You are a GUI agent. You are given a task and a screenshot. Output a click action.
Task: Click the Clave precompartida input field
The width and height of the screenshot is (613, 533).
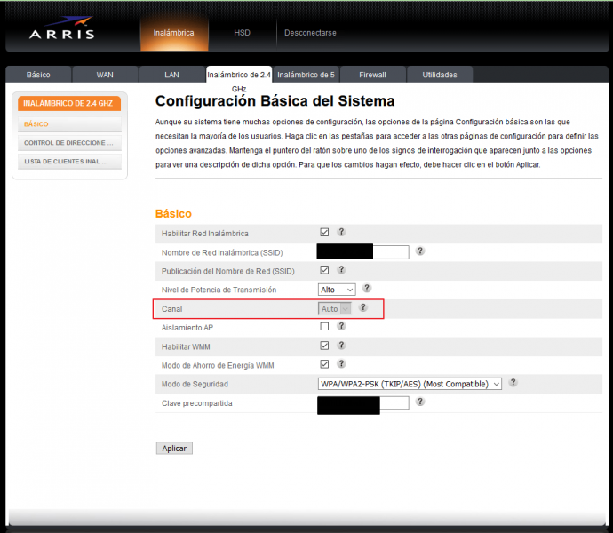pos(362,402)
